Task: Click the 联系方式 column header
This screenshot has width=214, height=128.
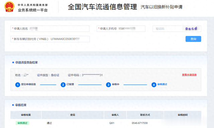Action: click(145, 115)
